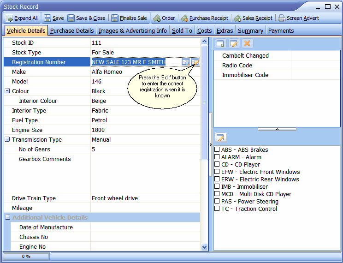Delete item with the orange X icon
343x263 pixels.
click(247, 43)
